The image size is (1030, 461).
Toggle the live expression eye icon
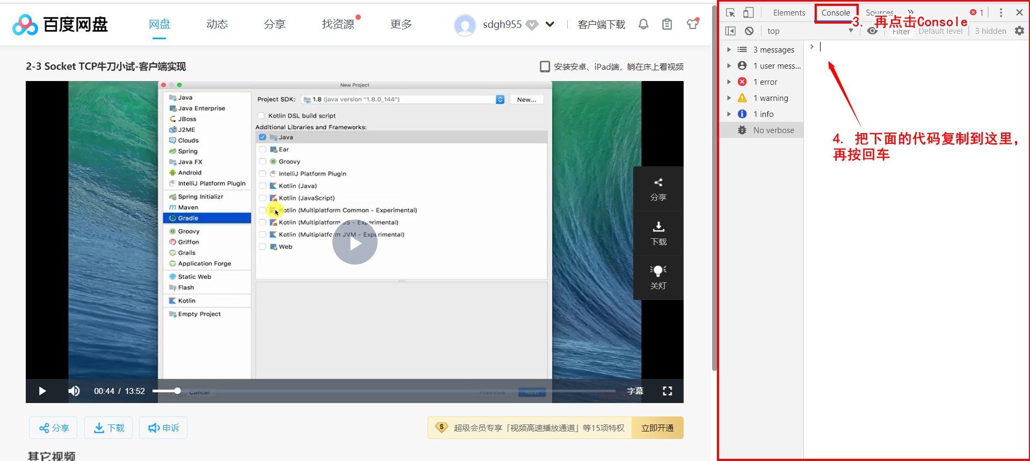873,31
